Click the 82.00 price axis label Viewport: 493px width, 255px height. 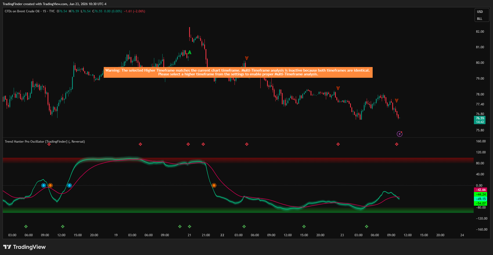point(480,32)
